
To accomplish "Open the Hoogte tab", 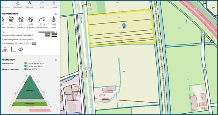I will [54, 5].
